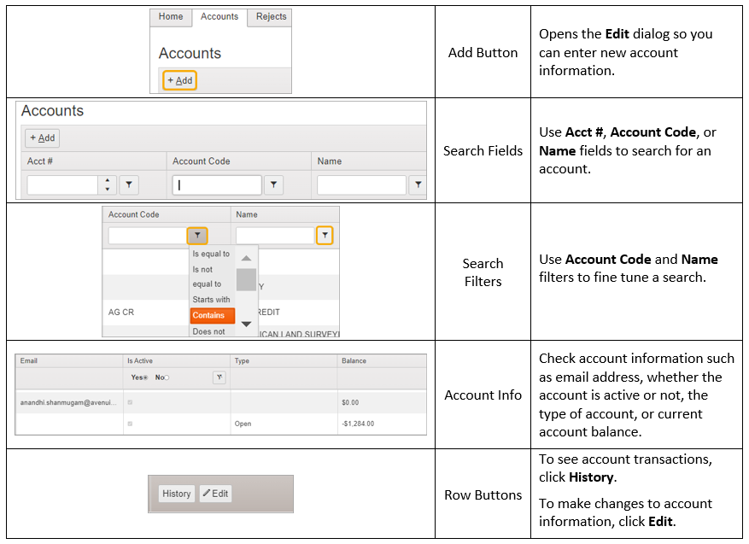This screenshot has width=749, height=544.
Task: Click the pencil Edit row button
Action: [x=215, y=494]
